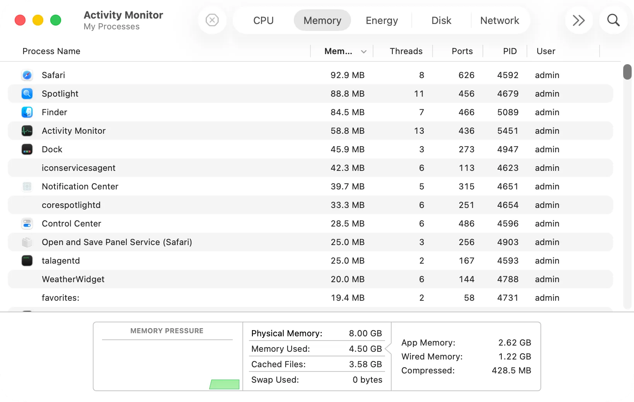Screen dimensions: 634x402
Task: Click the search magnifier icon
Action: coord(614,20)
